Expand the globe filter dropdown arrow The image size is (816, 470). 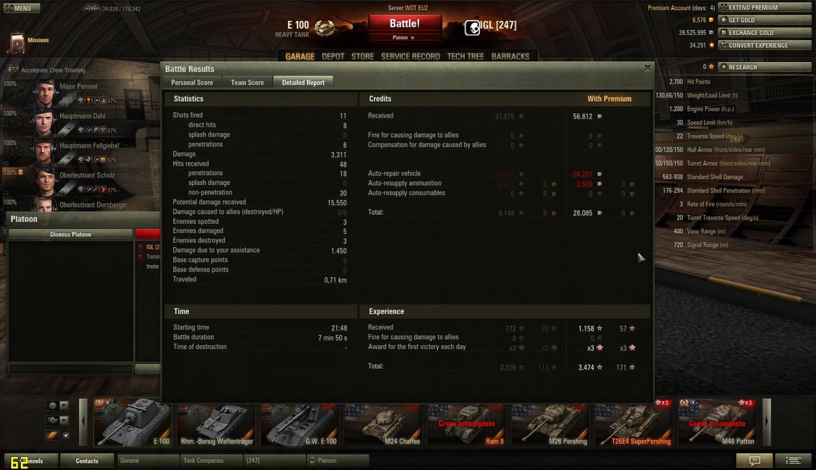point(64,406)
